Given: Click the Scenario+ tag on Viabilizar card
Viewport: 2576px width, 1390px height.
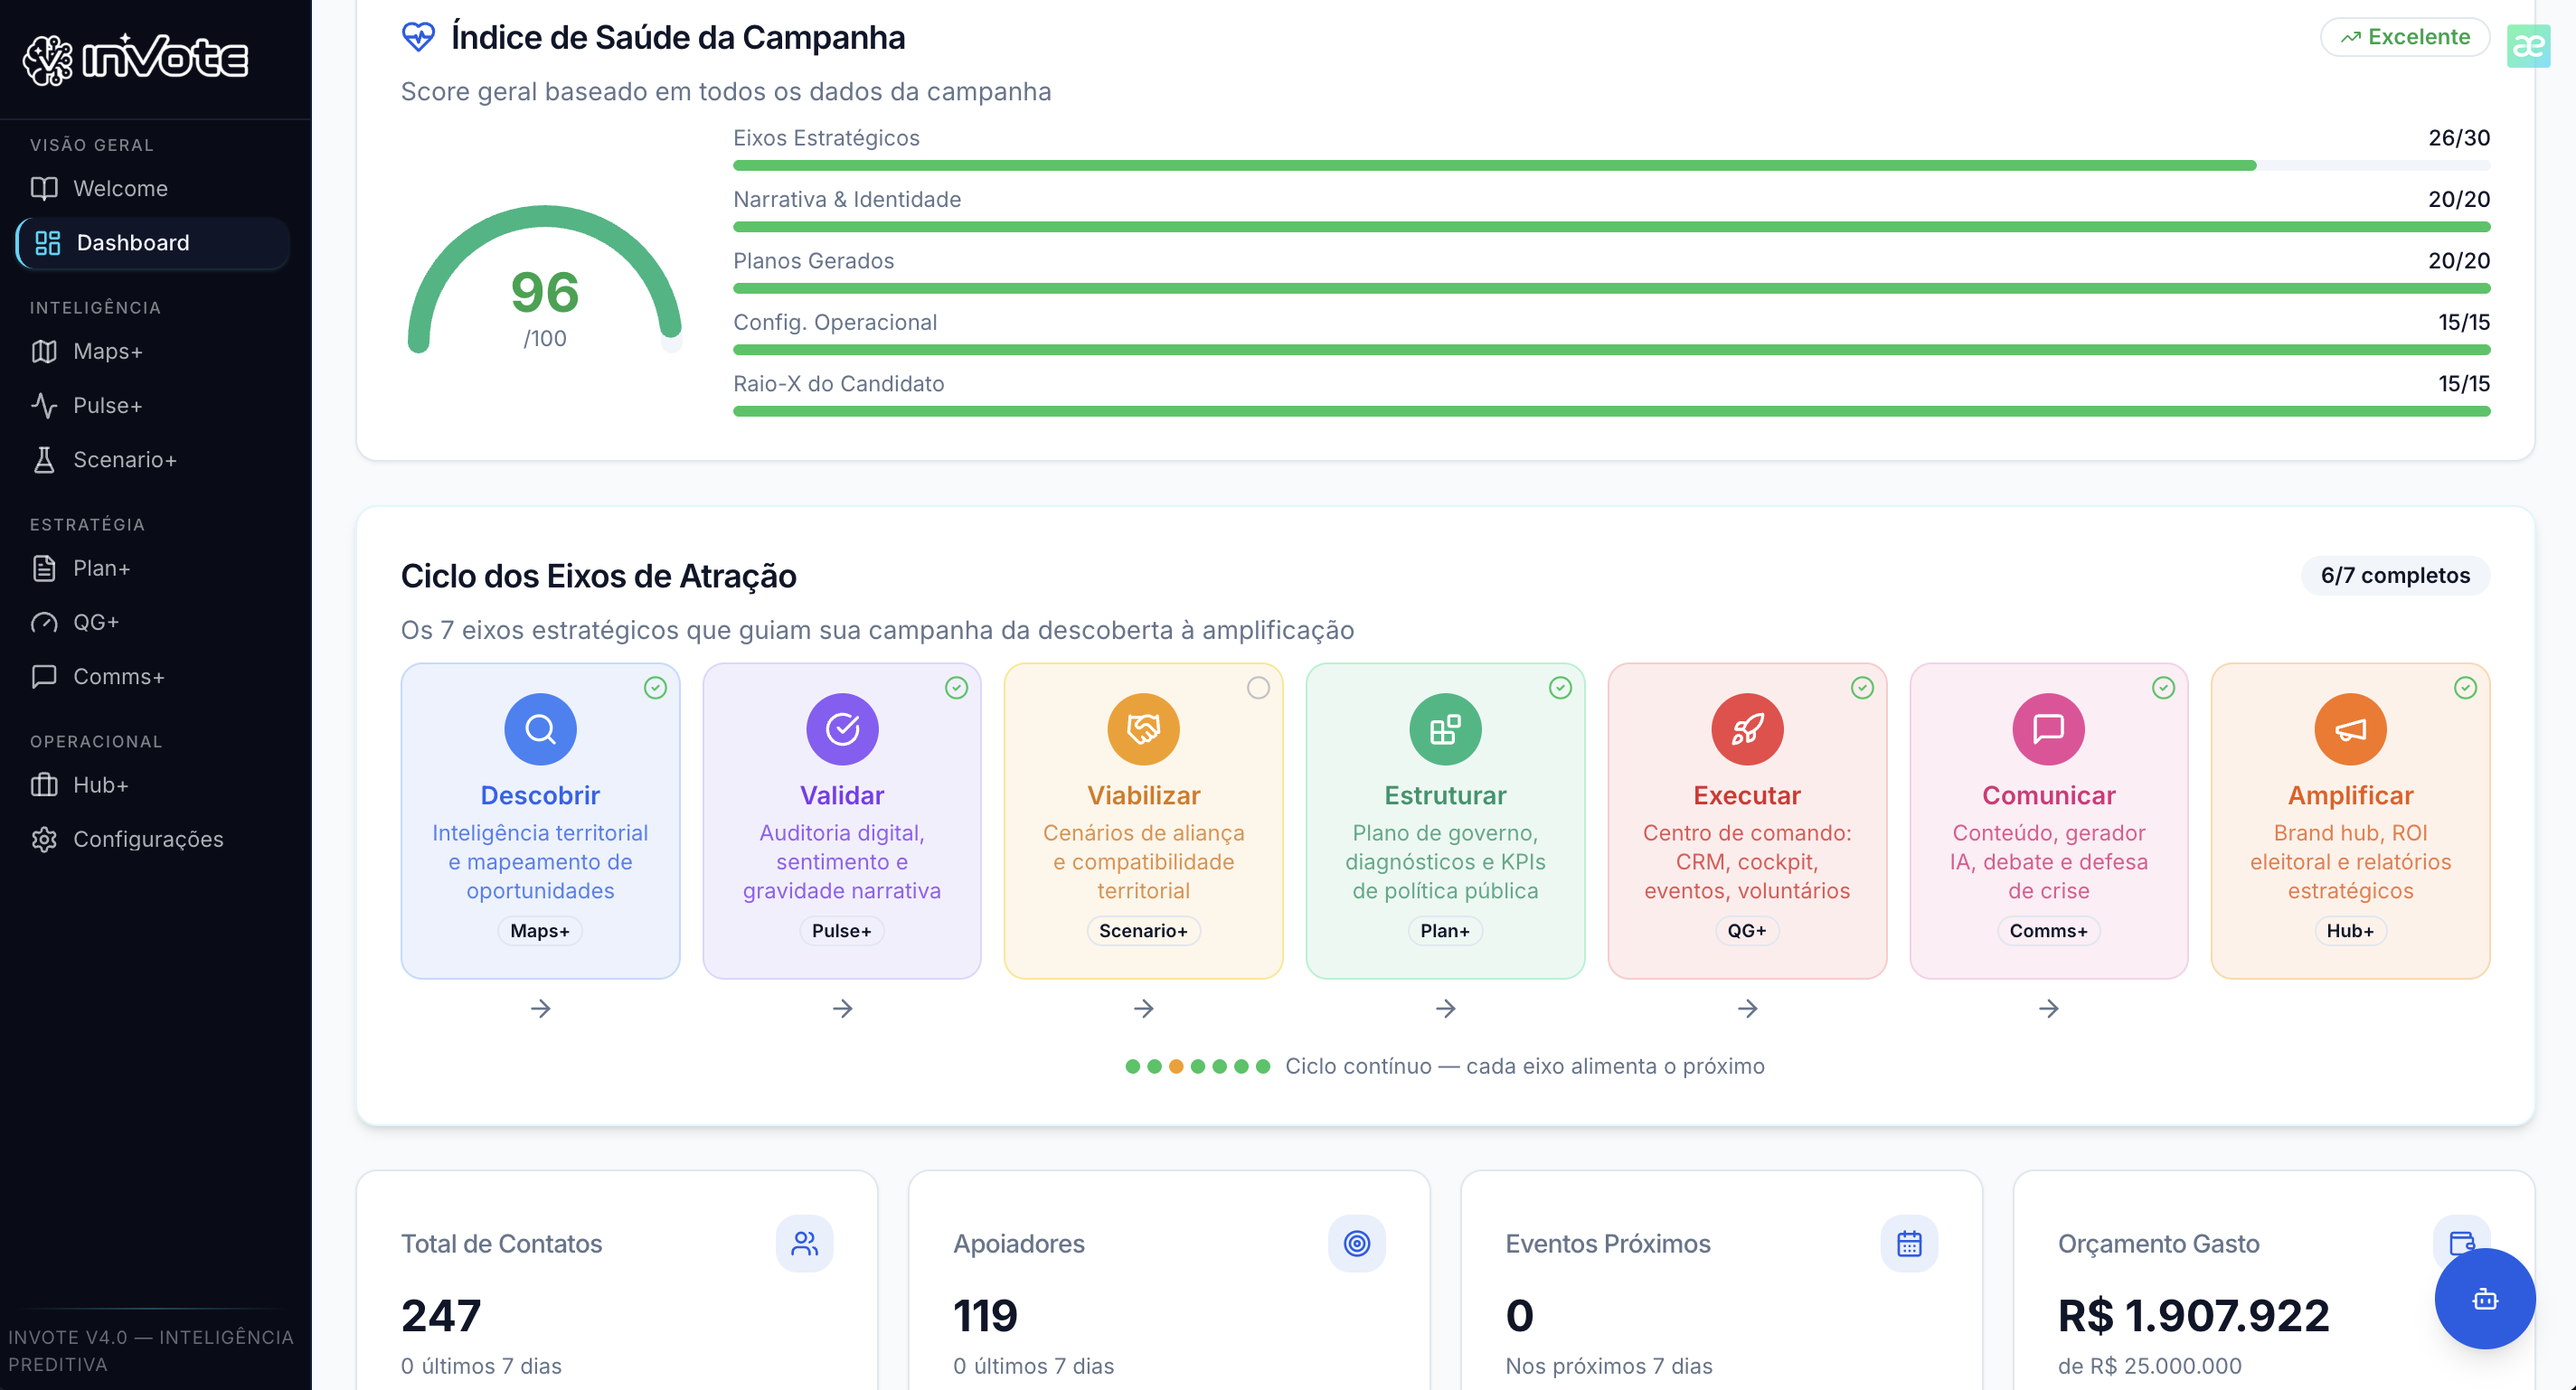Looking at the screenshot, I should coord(1143,930).
